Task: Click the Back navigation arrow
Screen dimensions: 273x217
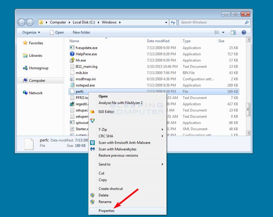Action: (21, 22)
